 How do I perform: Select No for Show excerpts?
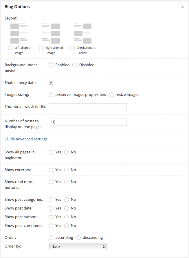point(67,170)
